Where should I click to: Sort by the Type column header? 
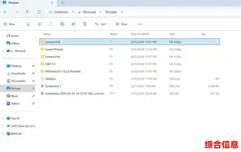point(172,34)
